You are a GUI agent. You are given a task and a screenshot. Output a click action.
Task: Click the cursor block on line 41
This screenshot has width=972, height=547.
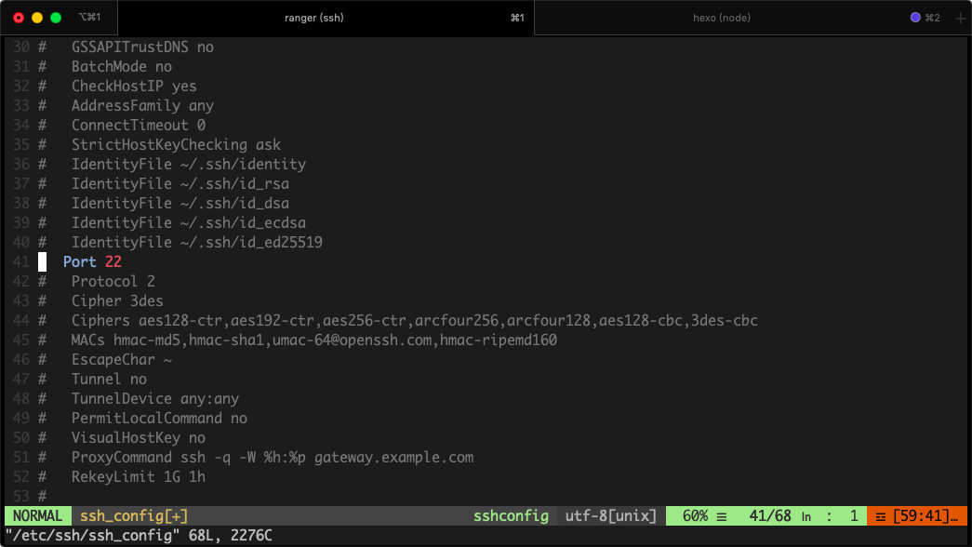pos(42,262)
